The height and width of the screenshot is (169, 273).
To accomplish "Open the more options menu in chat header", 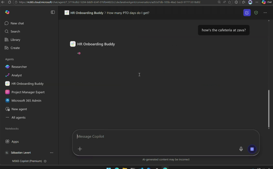I will tap(265, 13).
